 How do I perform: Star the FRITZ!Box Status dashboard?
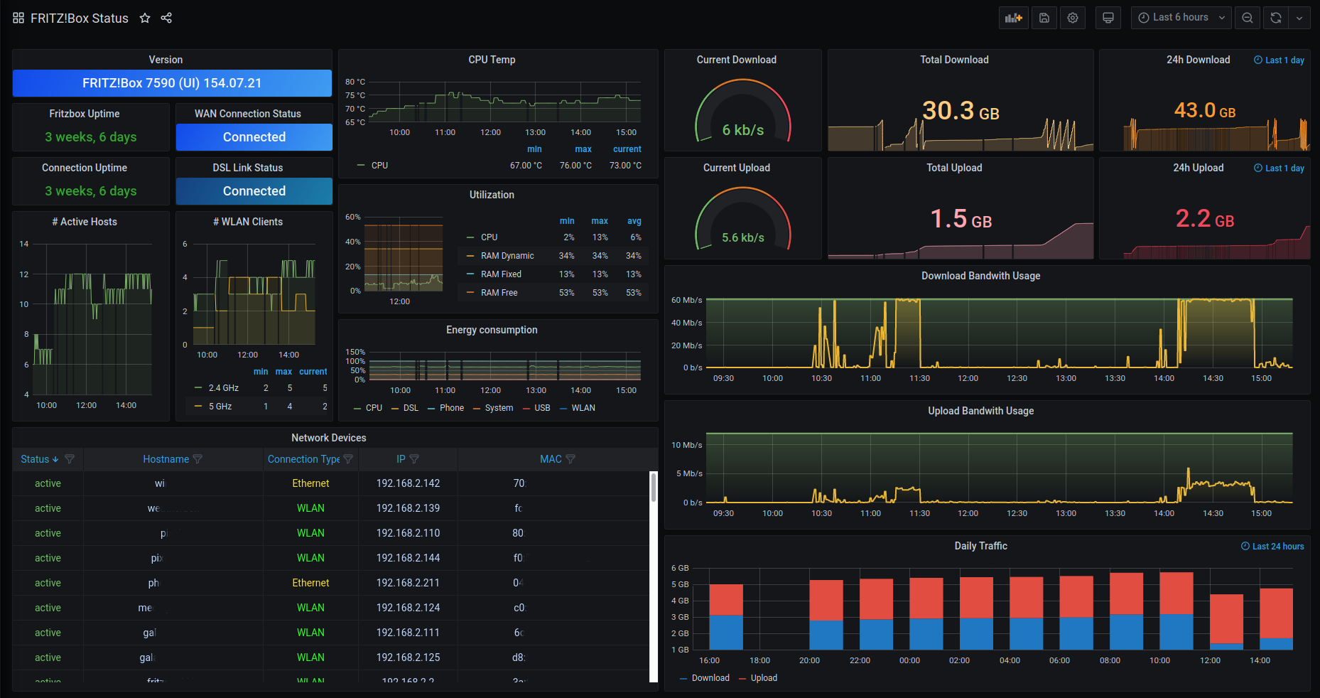click(x=145, y=18)
